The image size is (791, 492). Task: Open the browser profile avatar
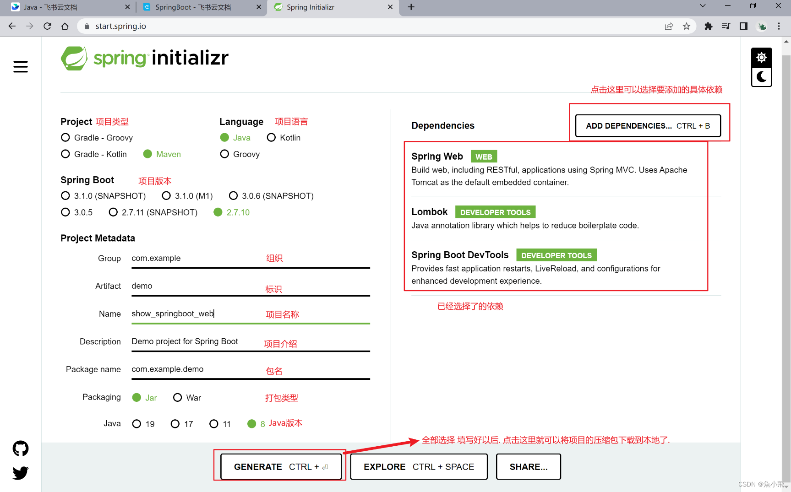pos(762,26)
